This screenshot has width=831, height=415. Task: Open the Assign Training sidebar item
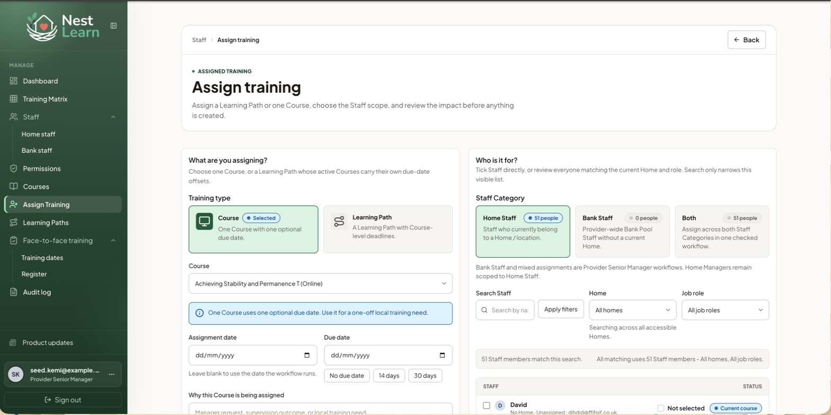(x=63, y=205)
